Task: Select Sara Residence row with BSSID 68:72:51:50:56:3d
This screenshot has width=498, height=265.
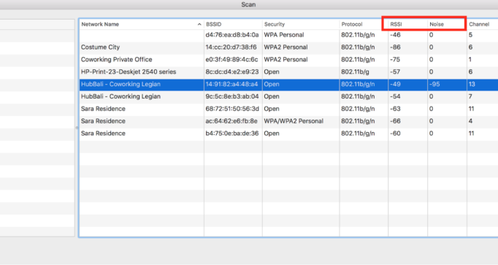Action: coord(288,109)
